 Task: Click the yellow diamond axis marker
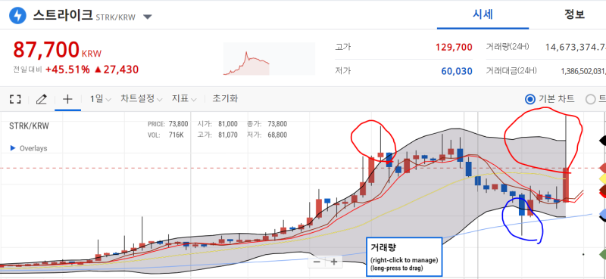(602, 178)
